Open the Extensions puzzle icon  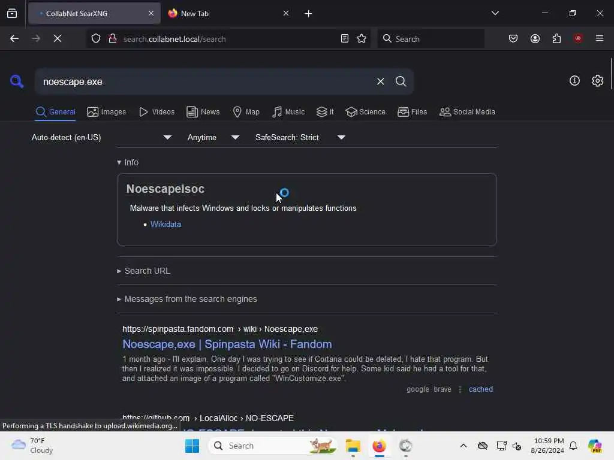(x=556, y=38)
